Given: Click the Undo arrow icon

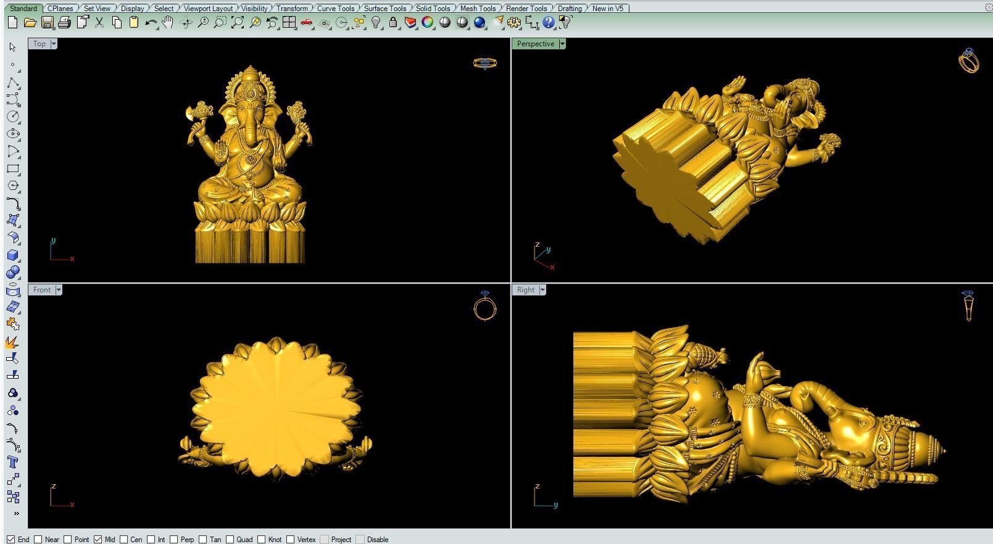Looking at the screenshot, I should (151, 22).
